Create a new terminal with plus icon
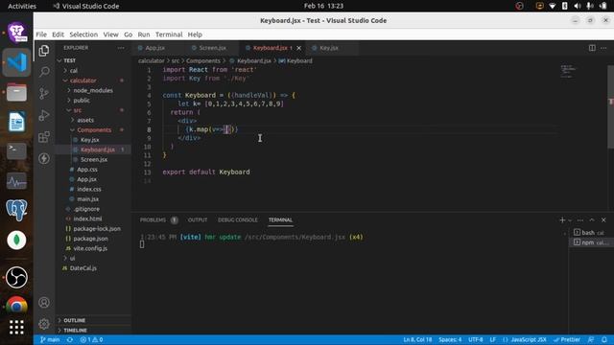 point(562,220)
